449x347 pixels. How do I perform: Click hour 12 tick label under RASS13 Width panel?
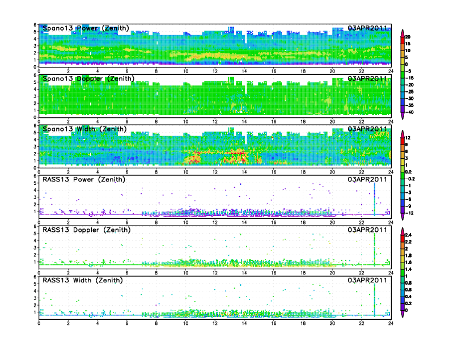[x=215, y=323]
